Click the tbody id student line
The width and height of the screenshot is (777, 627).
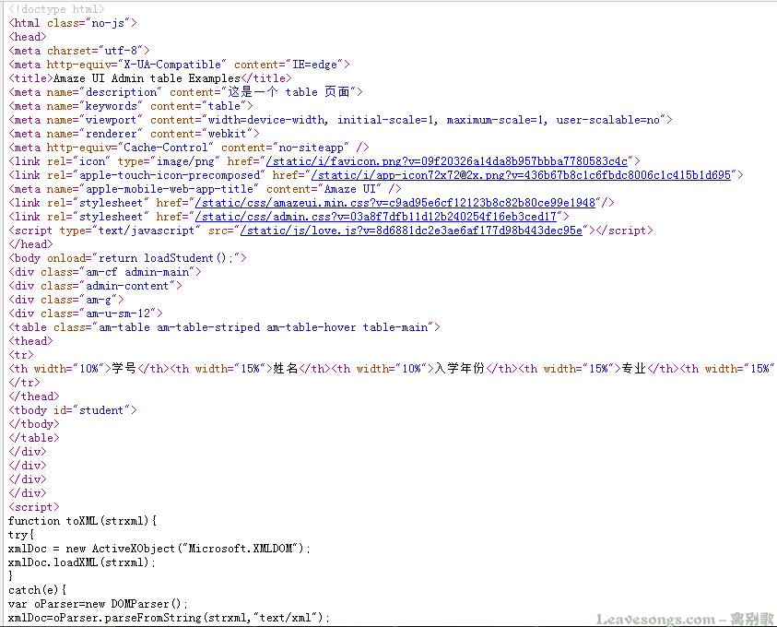72,410
